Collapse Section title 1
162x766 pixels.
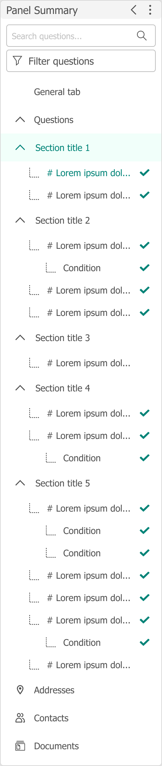click(x=20, y=147)
